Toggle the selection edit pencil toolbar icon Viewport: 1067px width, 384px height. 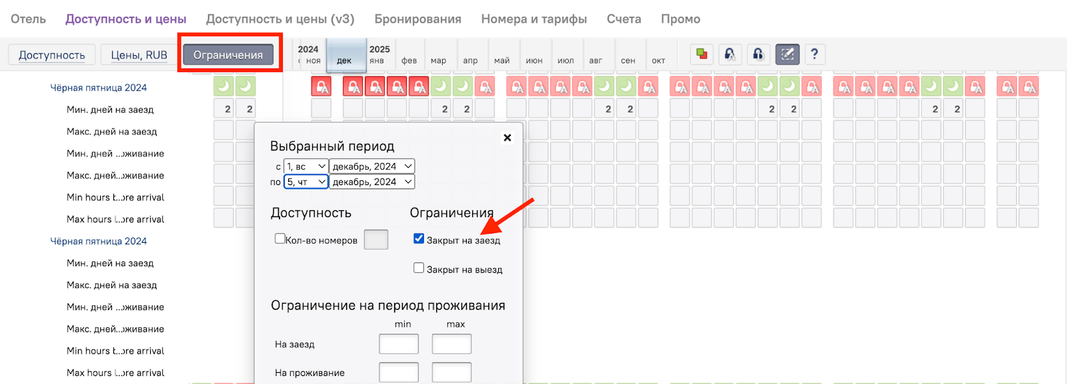tap(787, 54)
